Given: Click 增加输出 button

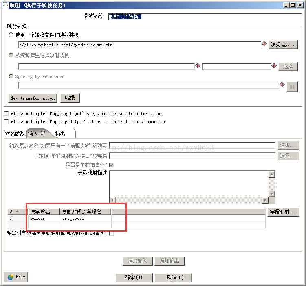Looking at the screenshot, I should pyautogui.click(x=170, y=261).
